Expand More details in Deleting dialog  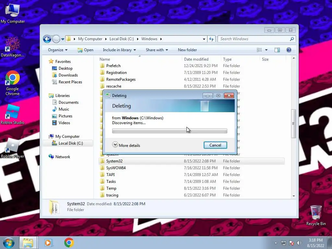[x=126, y=145]
